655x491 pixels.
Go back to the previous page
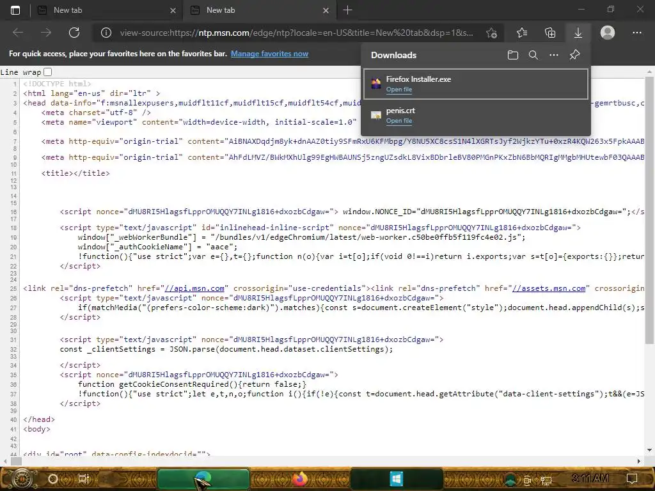(x=17, y=33)
